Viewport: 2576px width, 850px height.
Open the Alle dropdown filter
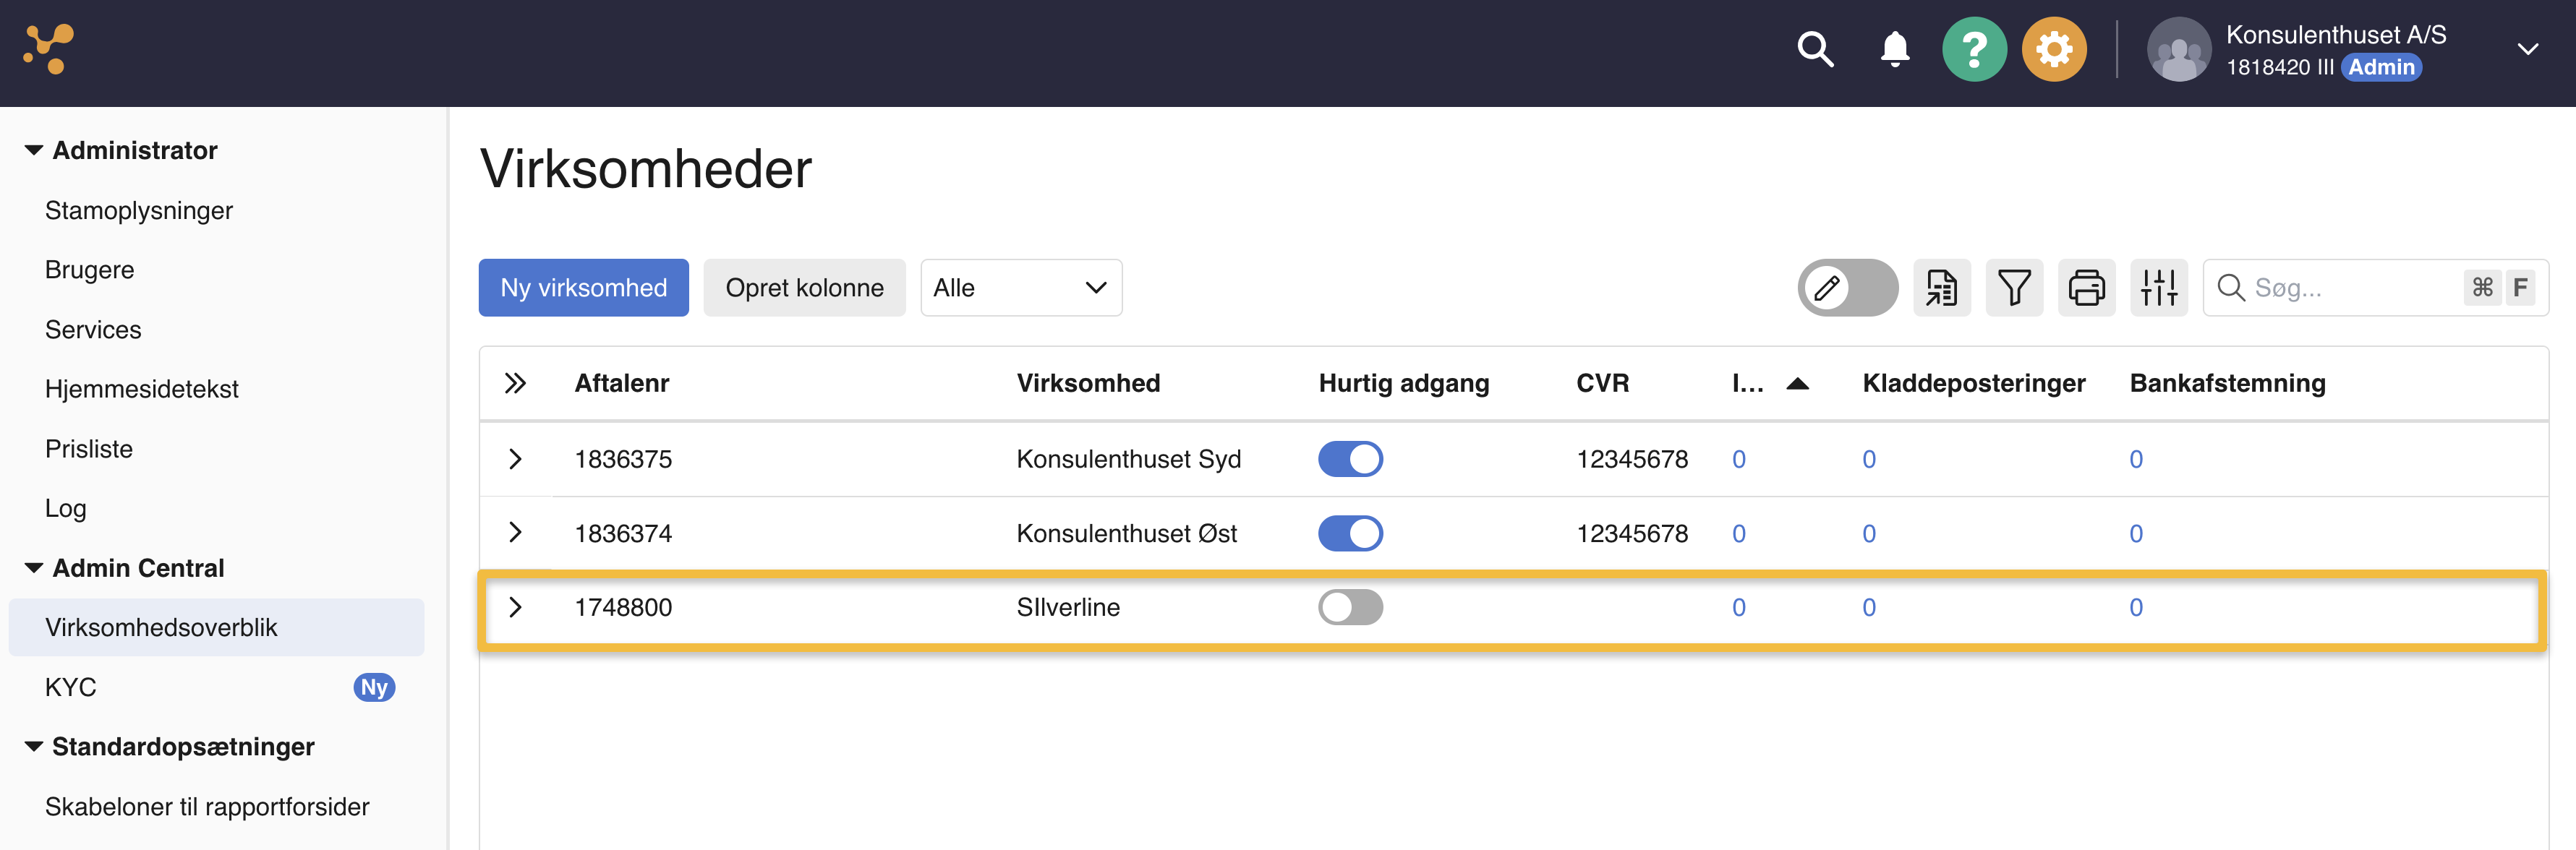pos(1020,287)
